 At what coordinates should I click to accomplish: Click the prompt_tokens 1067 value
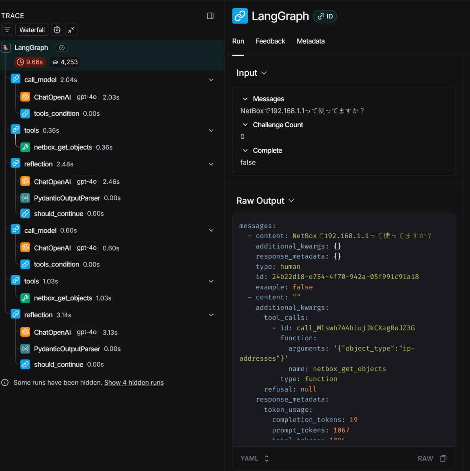coord(341,430)
